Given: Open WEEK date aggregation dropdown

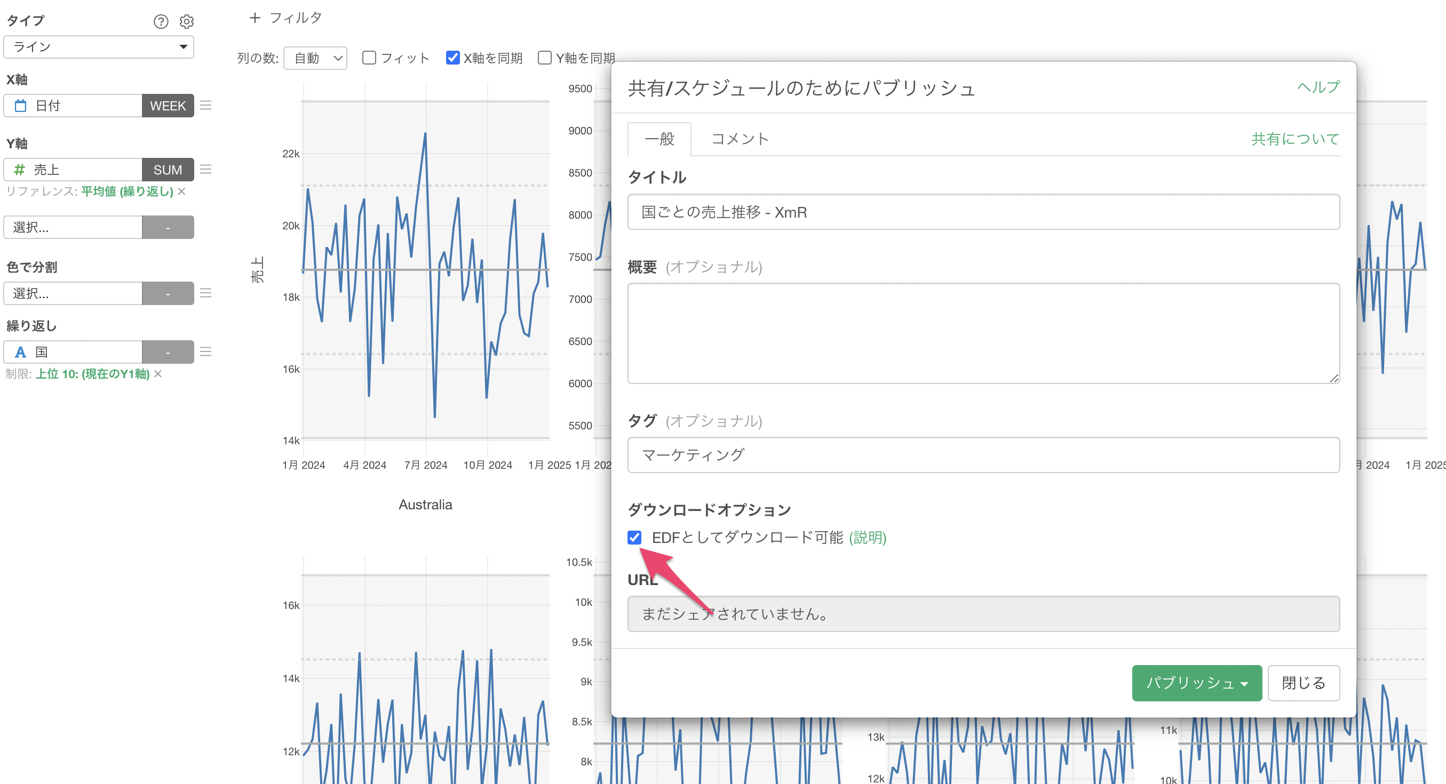Looking at the screenshot, I should [x=168, y=106].
